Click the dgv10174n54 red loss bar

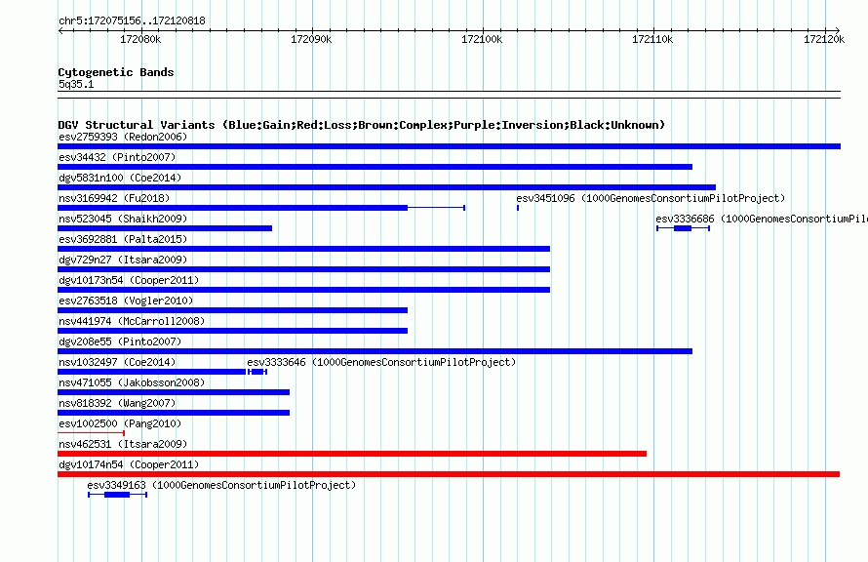click(x=449, y=474)
